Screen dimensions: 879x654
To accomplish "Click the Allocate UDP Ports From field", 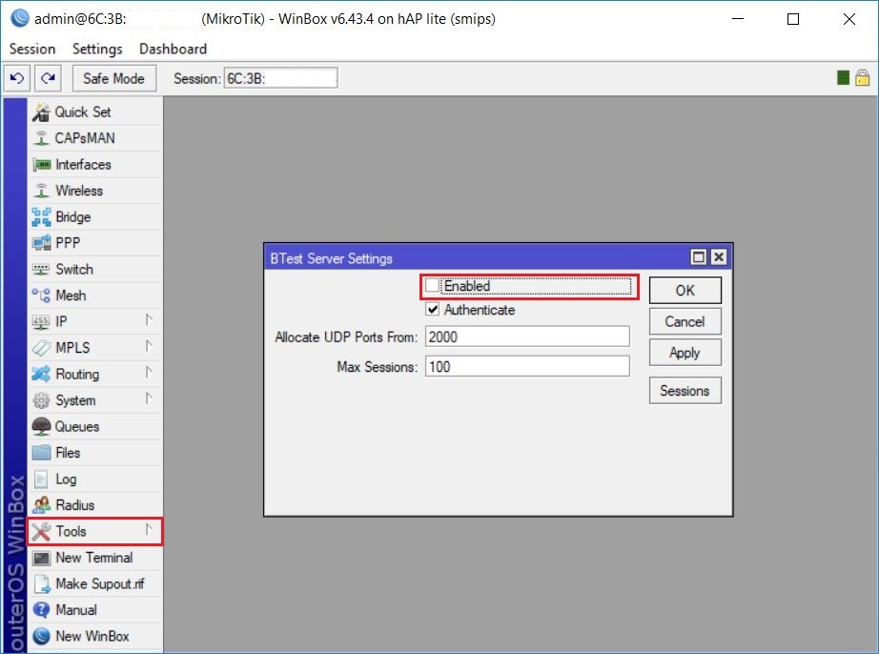I will (x=527, y=337).
